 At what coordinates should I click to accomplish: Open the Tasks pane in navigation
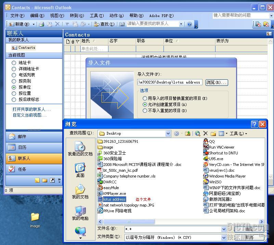click(34, 169)
